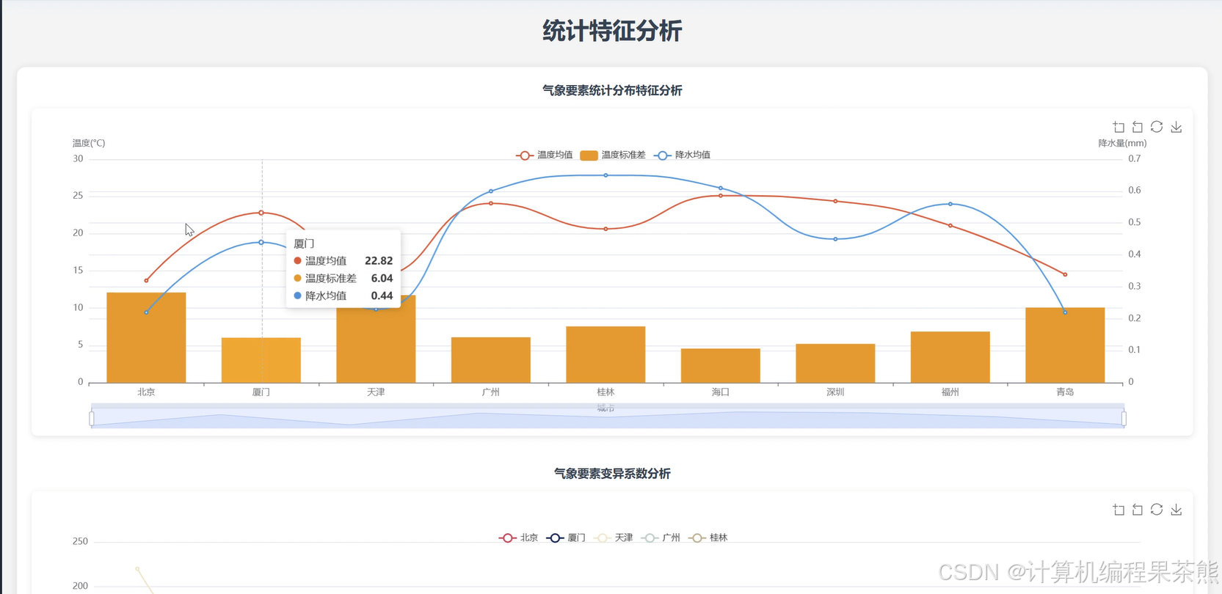Click 广州 x-axis label
Viewport: 1222px width, 594px height.
491,392
